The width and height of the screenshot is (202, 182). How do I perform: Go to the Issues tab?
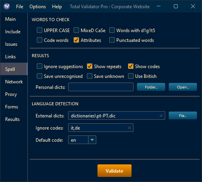point(14,44)
